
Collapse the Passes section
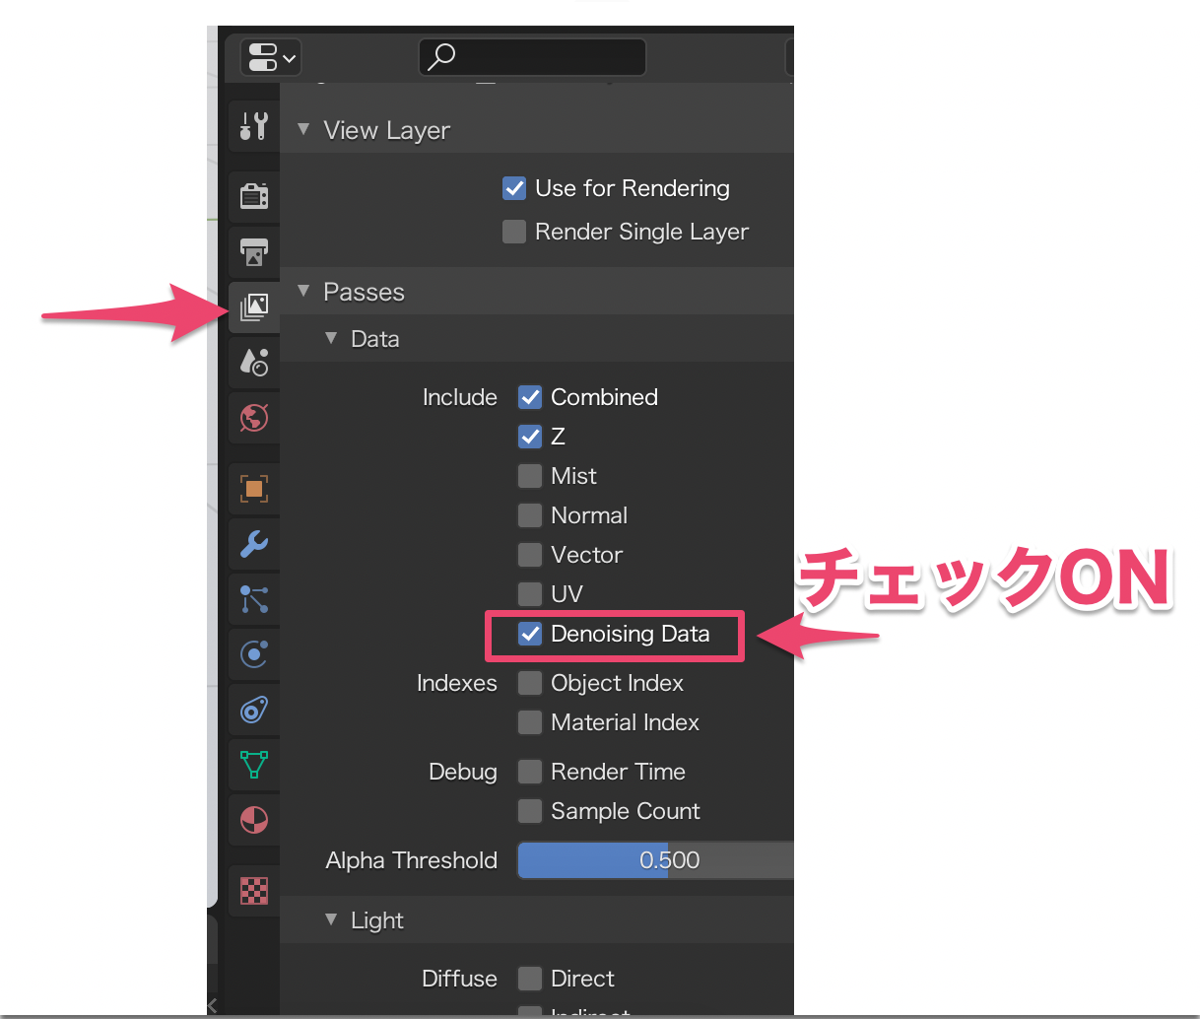click(303, 291)
